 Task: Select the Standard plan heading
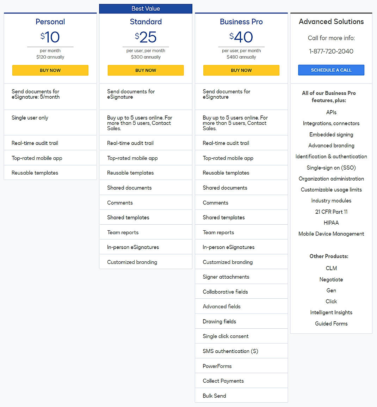click(x=146, y=22)
